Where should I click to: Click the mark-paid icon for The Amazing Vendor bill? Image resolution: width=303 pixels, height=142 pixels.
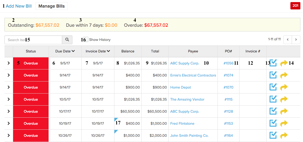273,99
